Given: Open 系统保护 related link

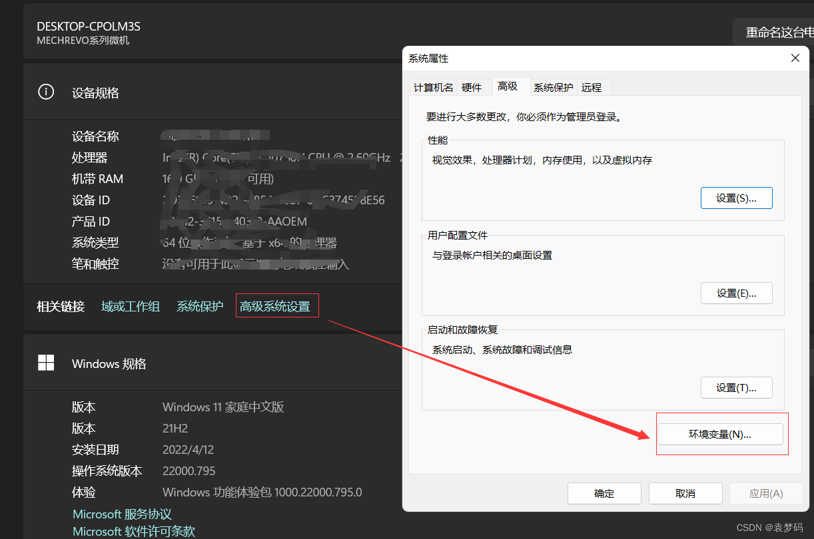Looking at the screenshot, I should (x=200, y=306).
